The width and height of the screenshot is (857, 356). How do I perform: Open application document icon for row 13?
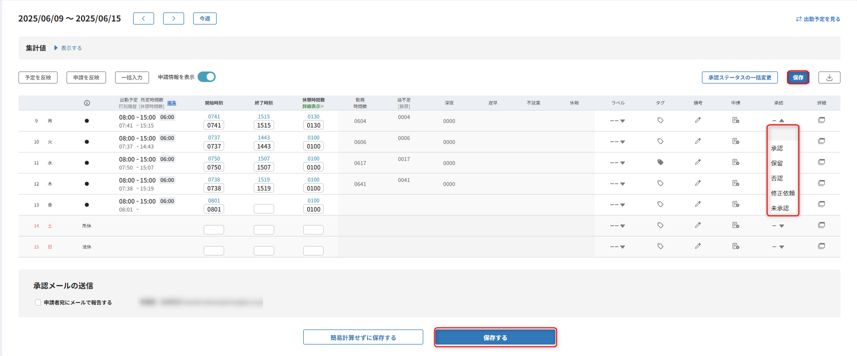coord(736,204)
